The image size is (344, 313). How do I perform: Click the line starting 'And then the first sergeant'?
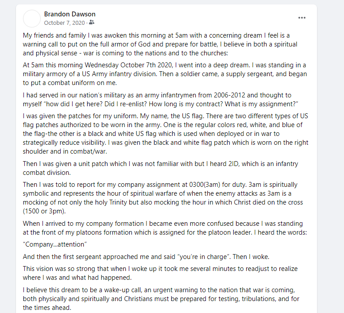coord(146,257)
